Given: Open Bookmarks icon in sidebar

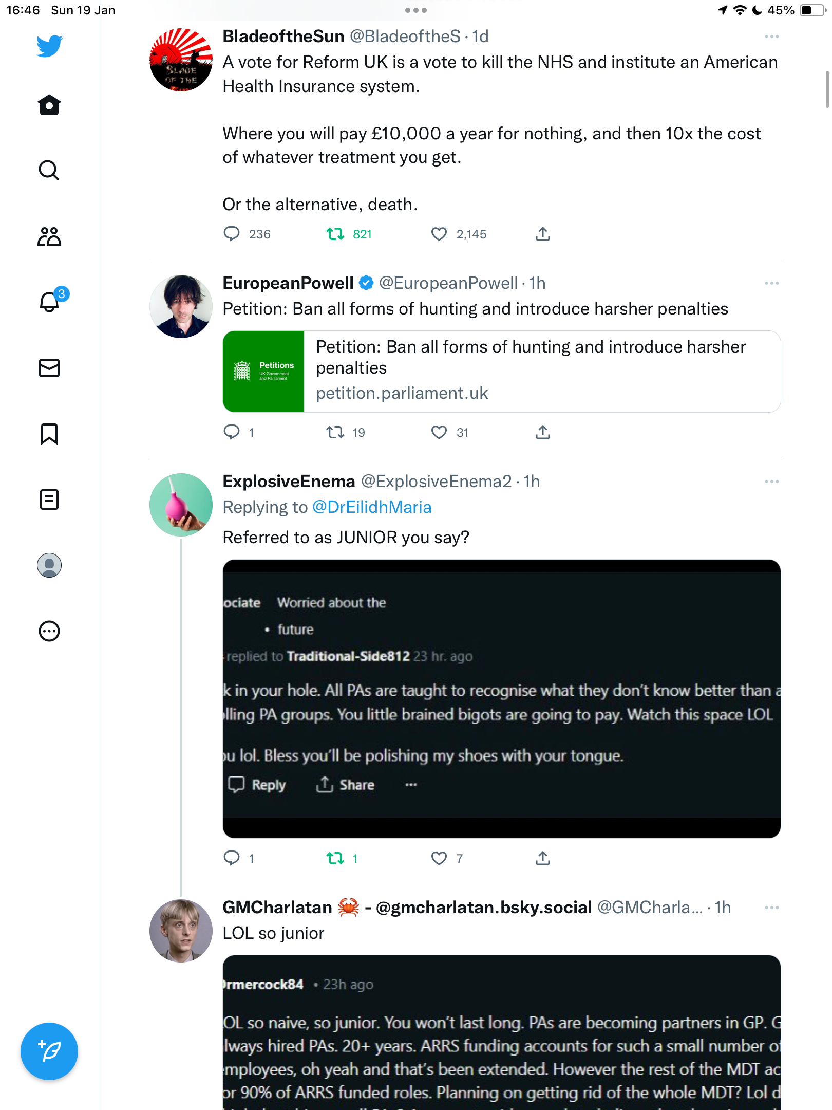Looking at the screenshot, I should coord(49,434).
